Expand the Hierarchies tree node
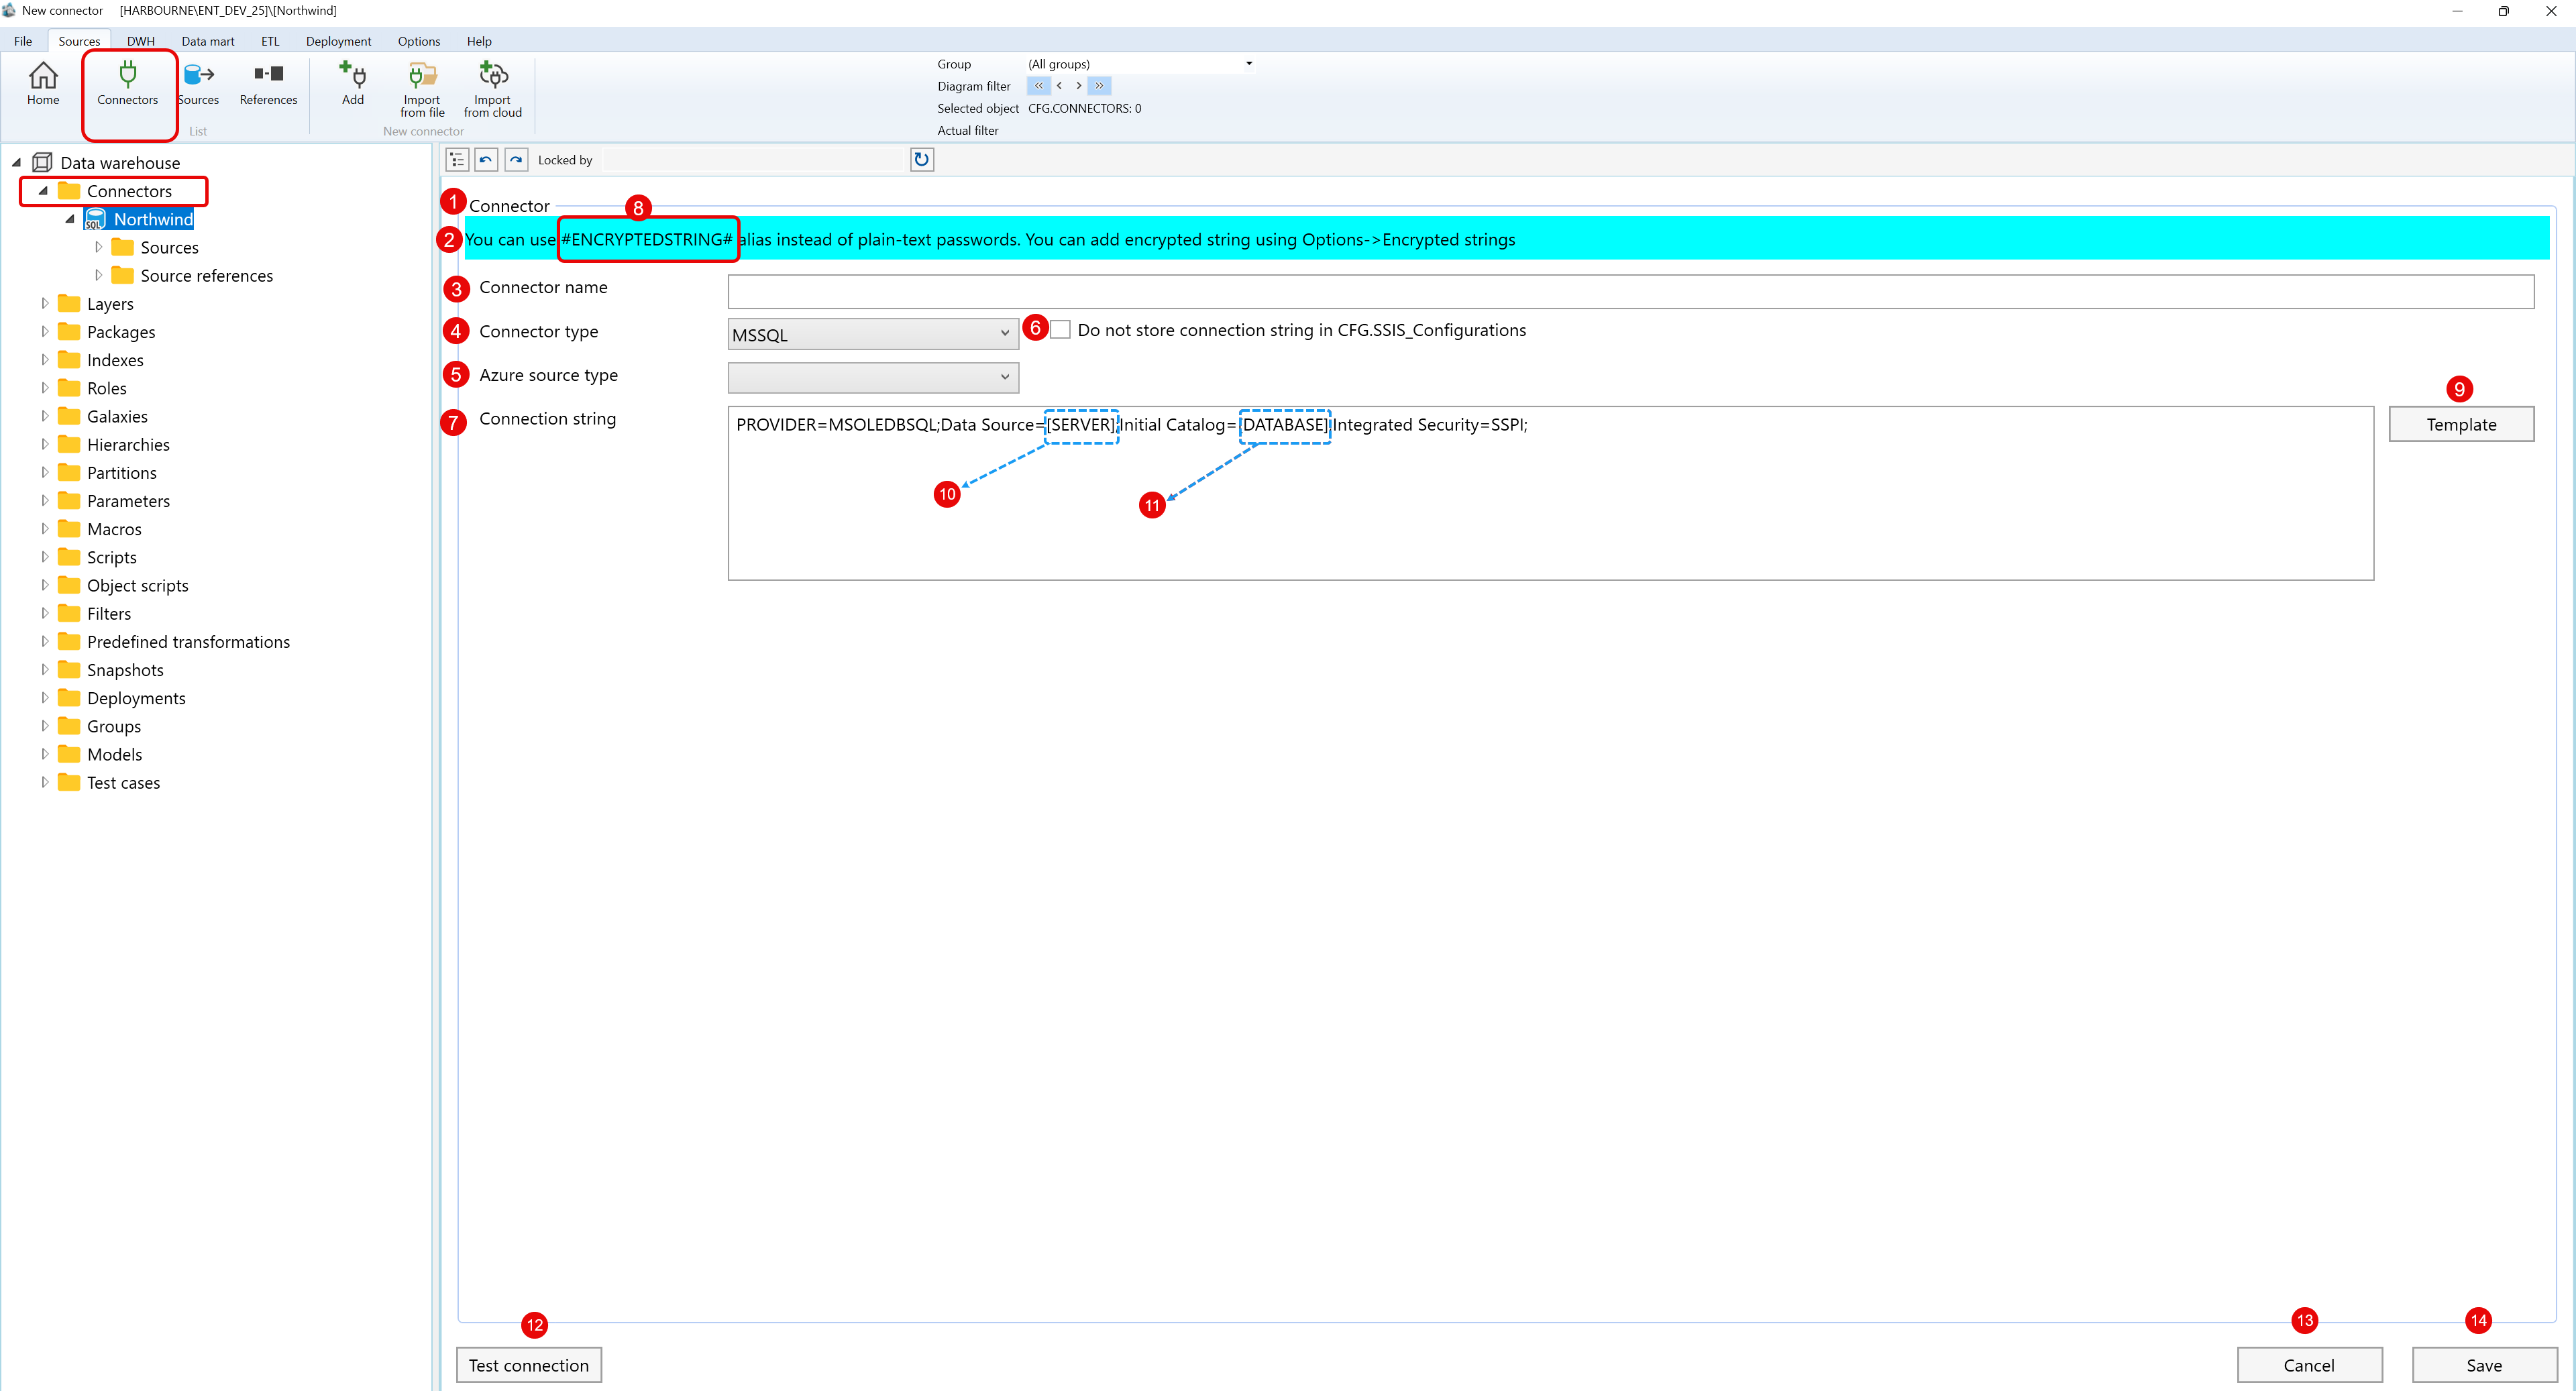2576x1391 pixels. point(44,443)
